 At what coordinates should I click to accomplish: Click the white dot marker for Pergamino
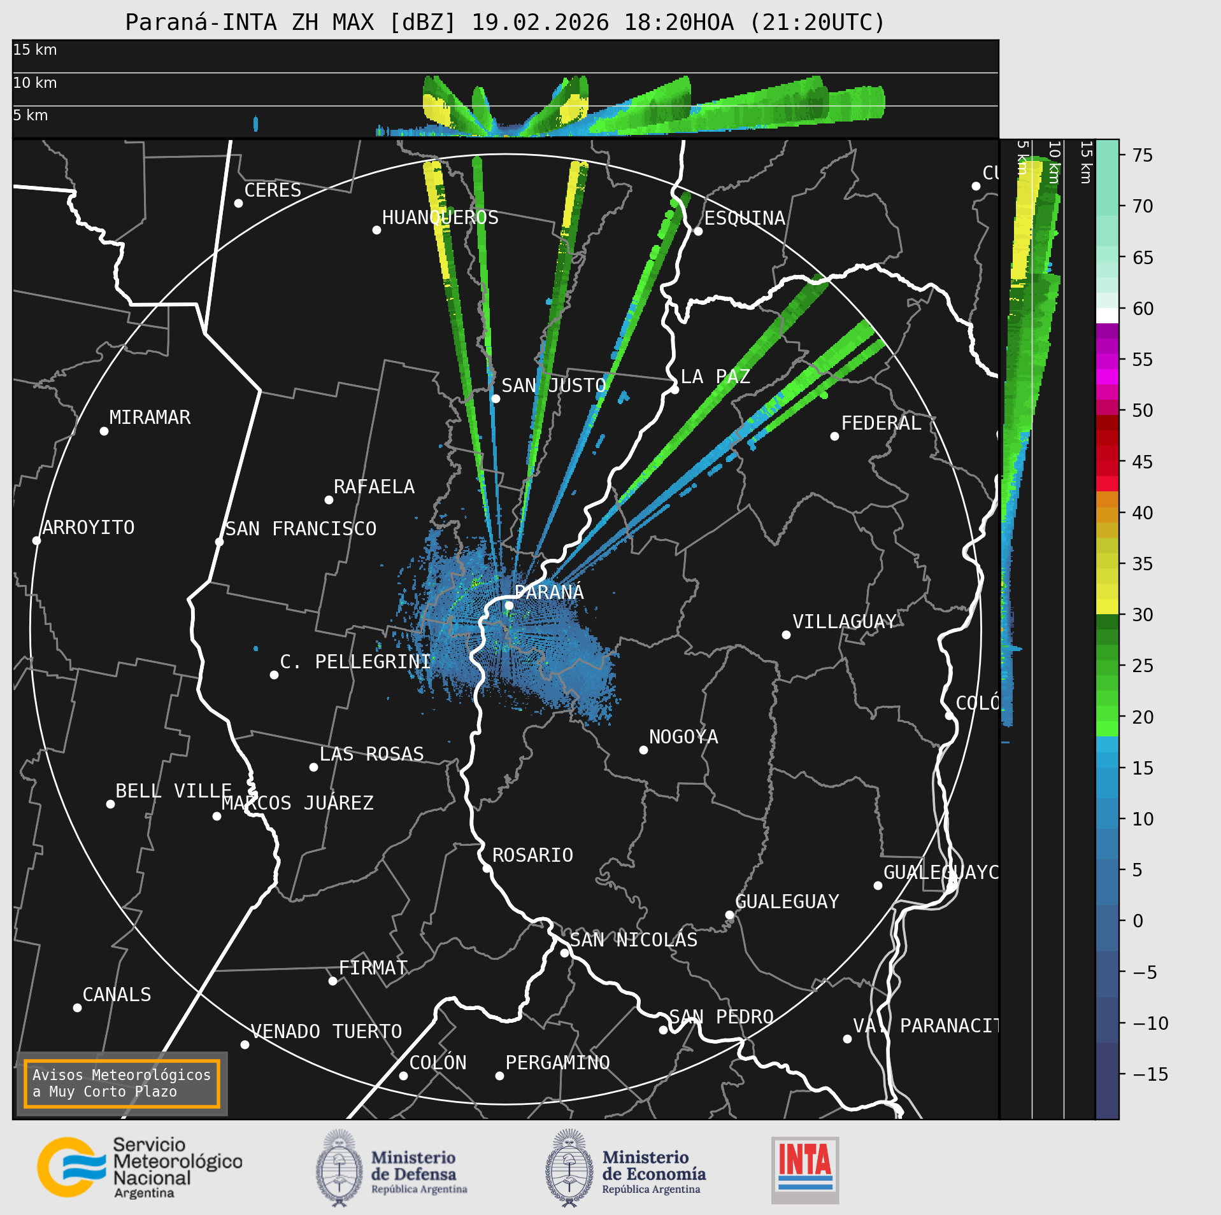(x=499, y=1076)
